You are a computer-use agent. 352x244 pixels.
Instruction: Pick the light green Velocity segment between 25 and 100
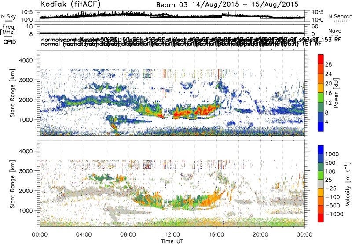(x=321, y=176)
